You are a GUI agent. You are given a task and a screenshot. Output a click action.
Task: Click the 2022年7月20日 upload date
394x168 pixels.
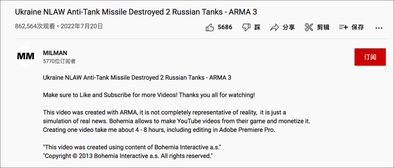pos(82,26)
